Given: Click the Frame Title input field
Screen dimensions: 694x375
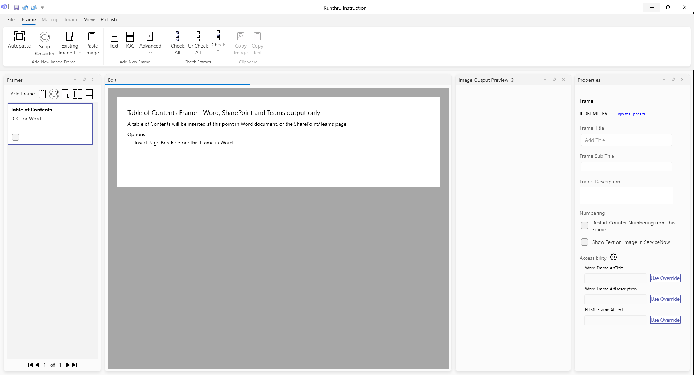Looking at the screenshot, I should [x=626, y=140].
